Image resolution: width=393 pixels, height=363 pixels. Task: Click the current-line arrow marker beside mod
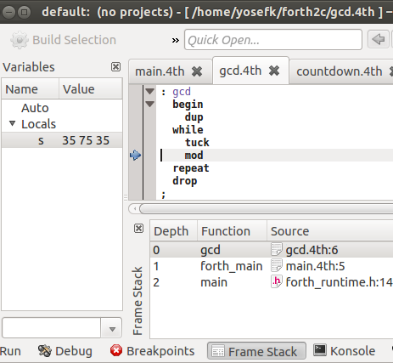click(135, 155)
